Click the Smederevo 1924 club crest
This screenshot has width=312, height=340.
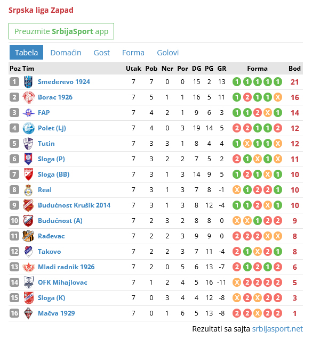(x=28, y=82)
